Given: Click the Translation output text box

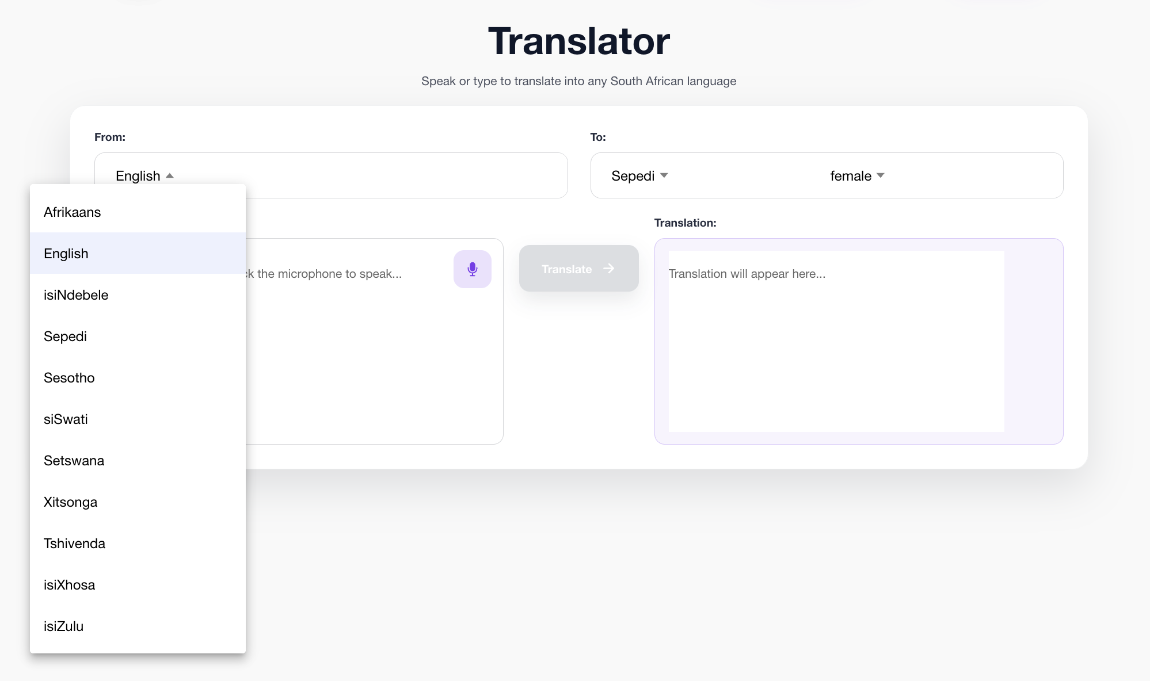Looking at the screenshot, I should pos(836,341).
